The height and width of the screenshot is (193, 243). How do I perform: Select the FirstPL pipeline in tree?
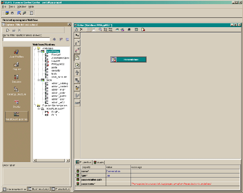click(x=55, y=112)
